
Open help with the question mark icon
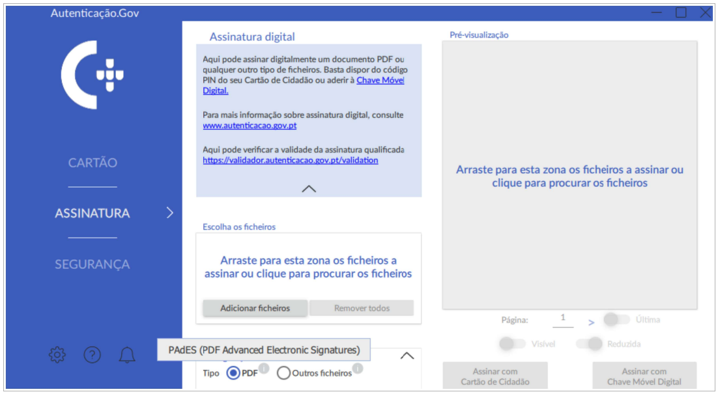pos(93,355)
